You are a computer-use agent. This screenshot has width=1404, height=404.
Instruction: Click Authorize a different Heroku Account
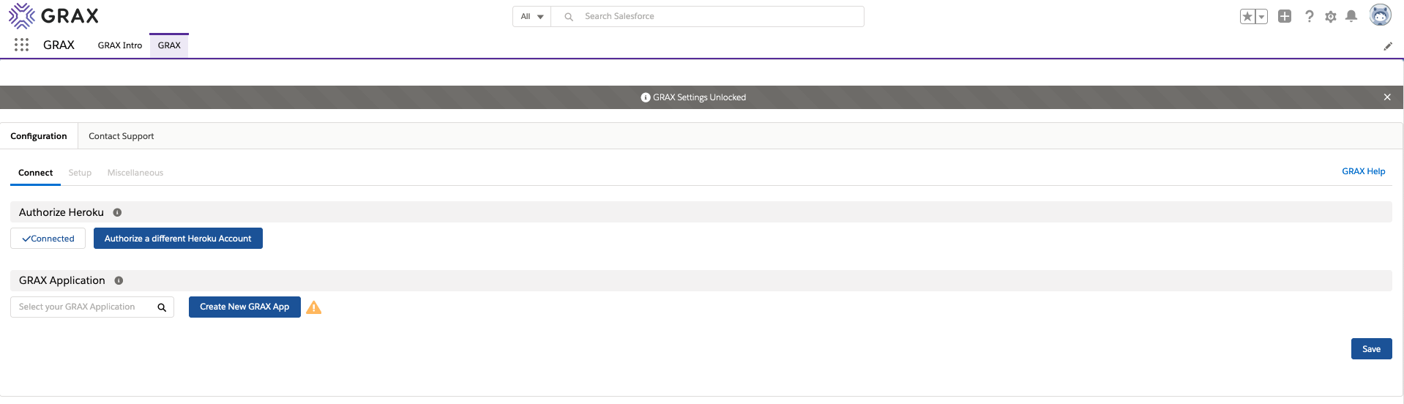tap(178, 239)
